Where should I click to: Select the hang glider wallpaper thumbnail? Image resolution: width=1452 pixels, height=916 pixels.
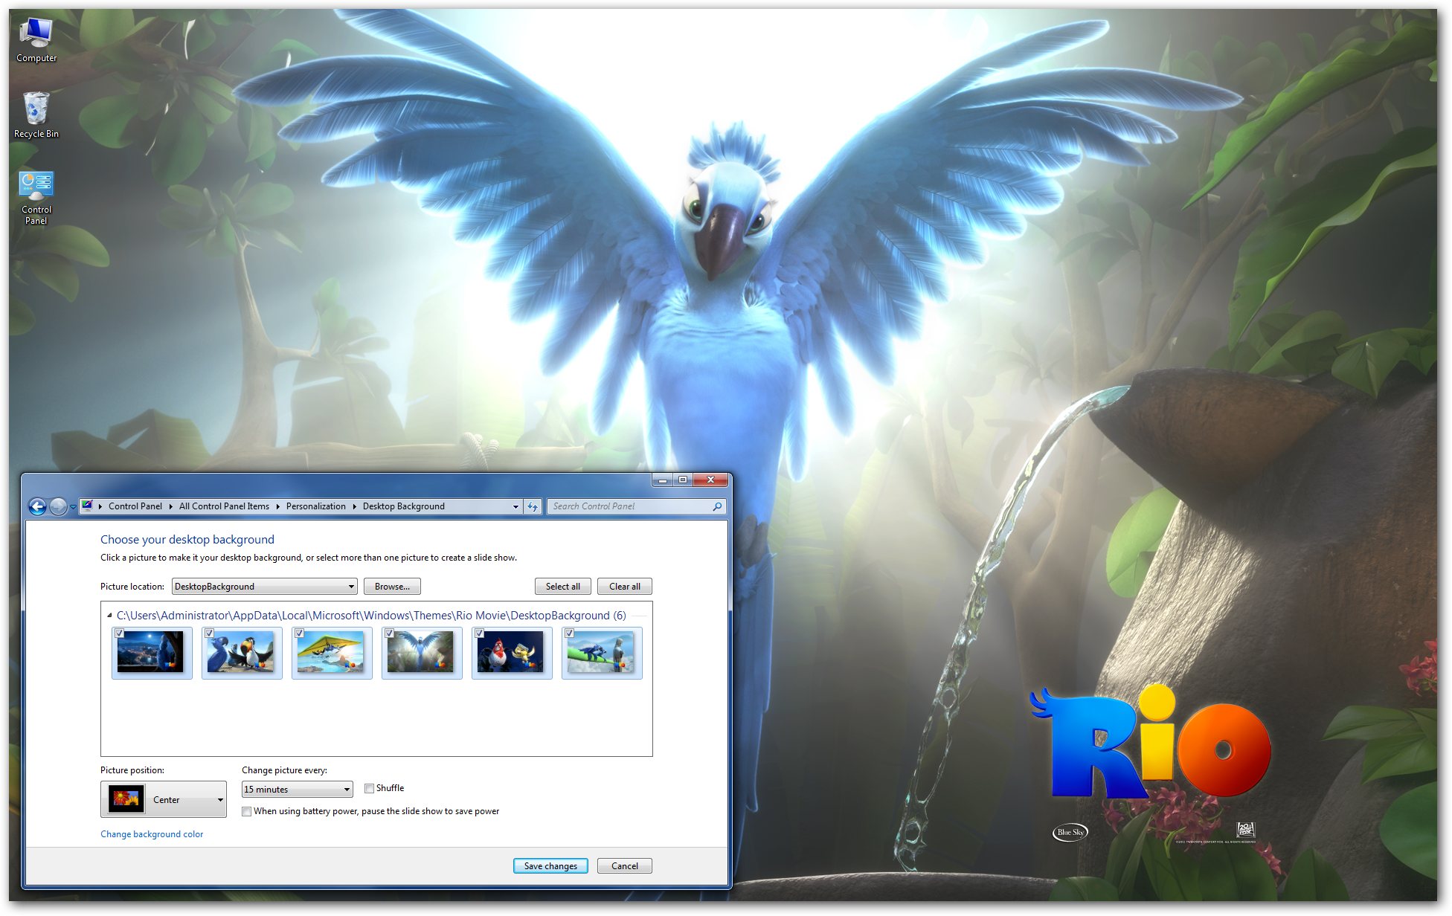pyautogui.click(x=332, y=653)
